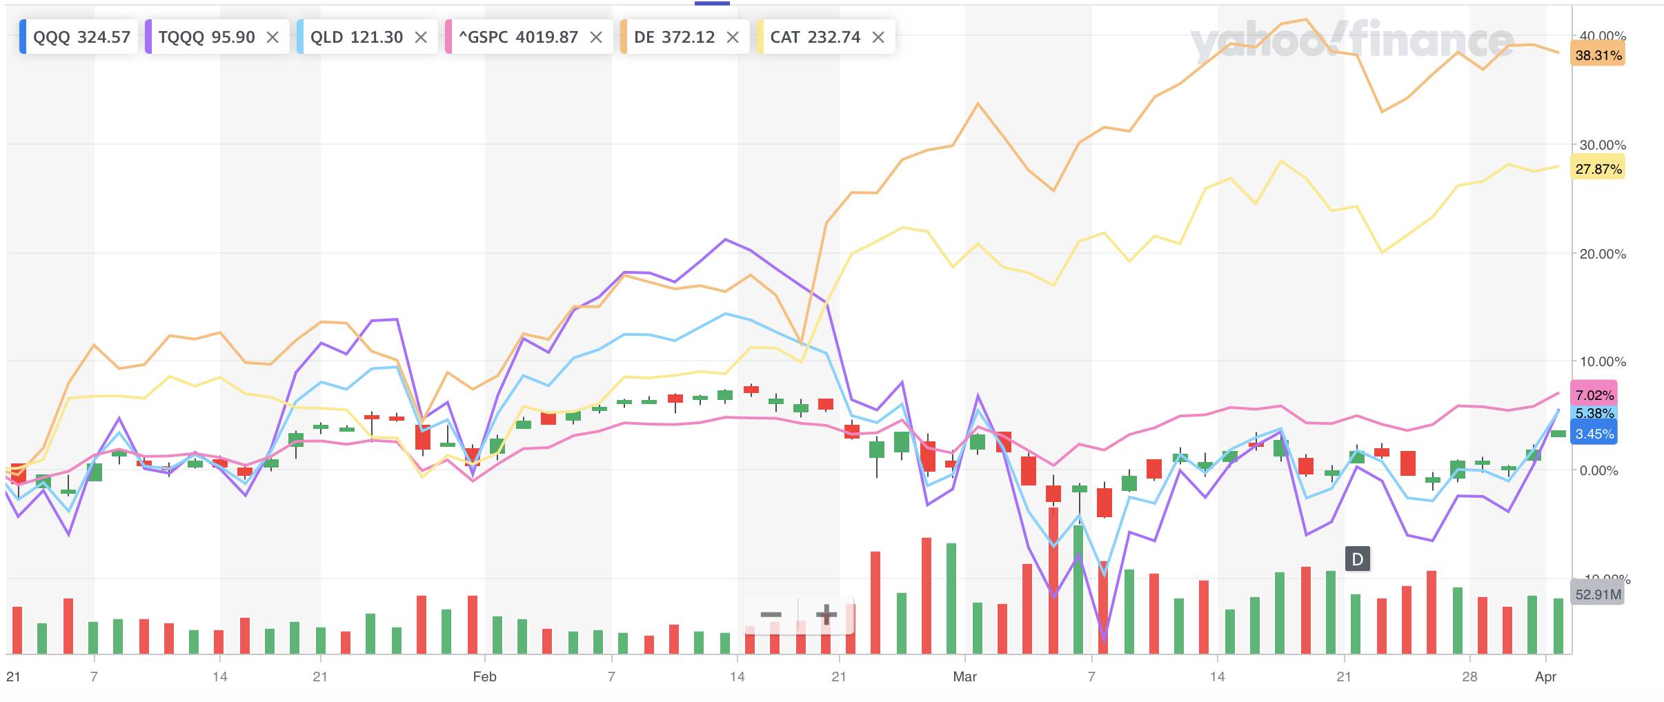1664x702 pixels.
Task: Remove the TQQQ comparison ticker
Action: tap(273, 37)
